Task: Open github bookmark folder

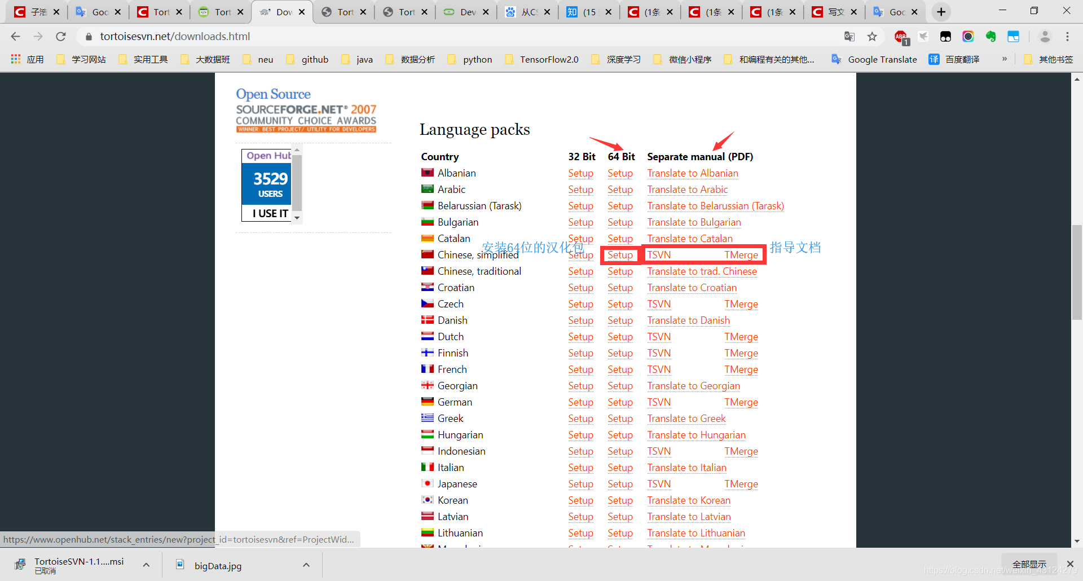Action: pyautogui.click(x=307, y=59)
